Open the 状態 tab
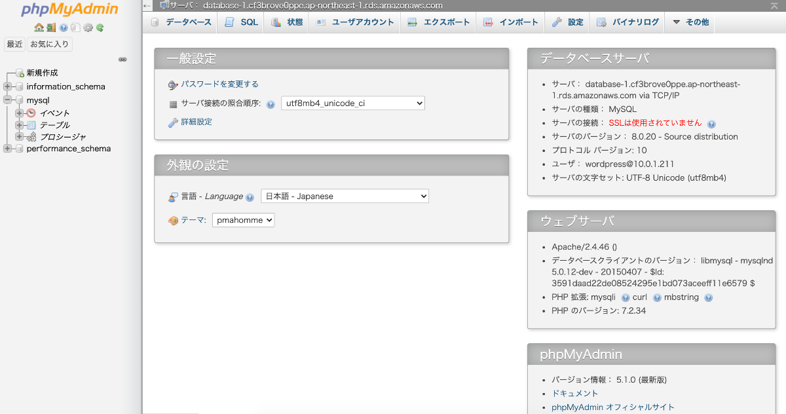The width and height of the screenshot is (786, 414). coord(287,22)
